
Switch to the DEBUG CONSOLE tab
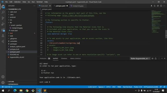(75, 59)
